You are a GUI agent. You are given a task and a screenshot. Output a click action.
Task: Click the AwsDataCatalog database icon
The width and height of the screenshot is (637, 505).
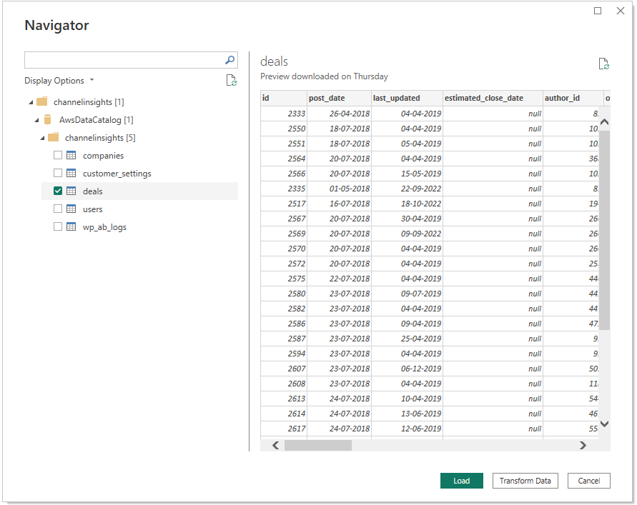point(47,120)
